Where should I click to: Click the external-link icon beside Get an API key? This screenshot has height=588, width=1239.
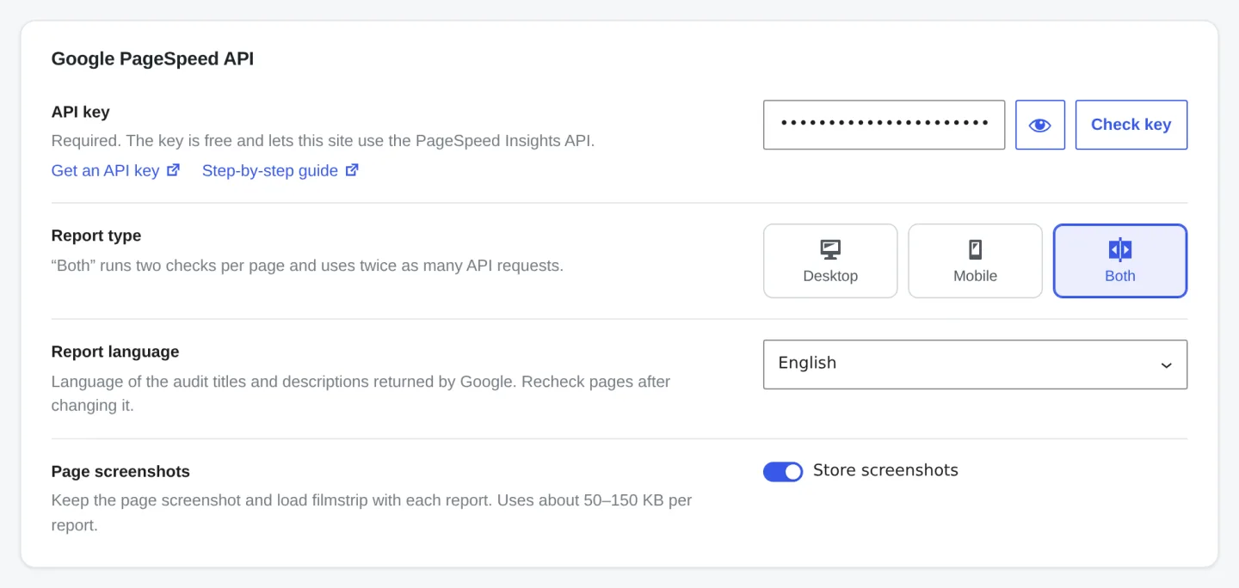click(173, 170)
